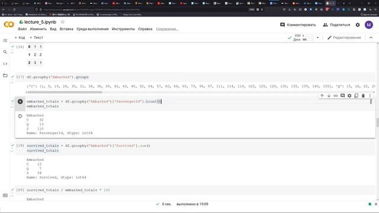Image resolution: width=379 pixels, height=213 pixels.
Task: Open the Colab home logo
Action: coord(9,24)
